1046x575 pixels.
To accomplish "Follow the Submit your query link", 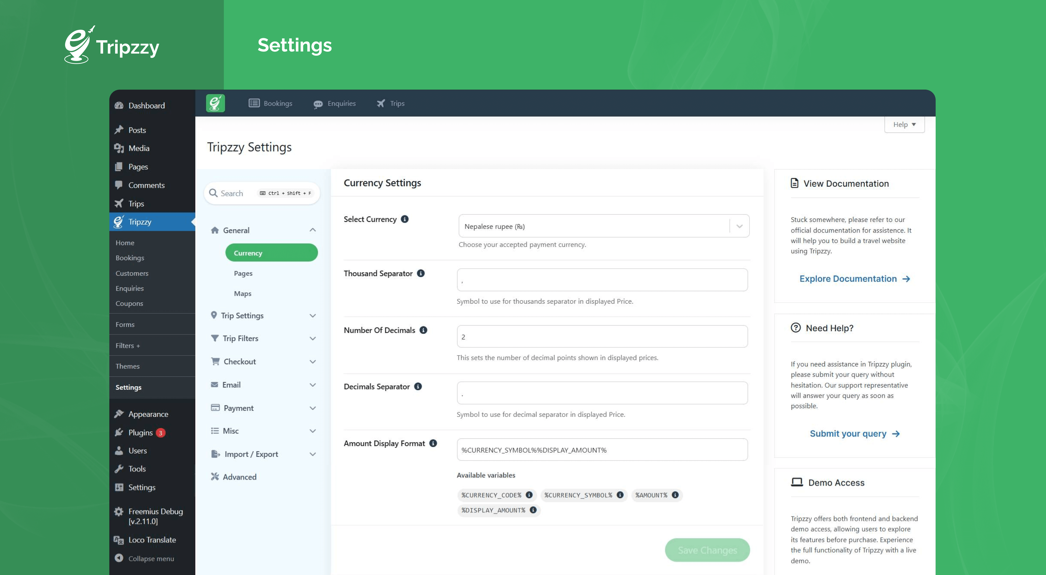I will click(x=855, y=434).
